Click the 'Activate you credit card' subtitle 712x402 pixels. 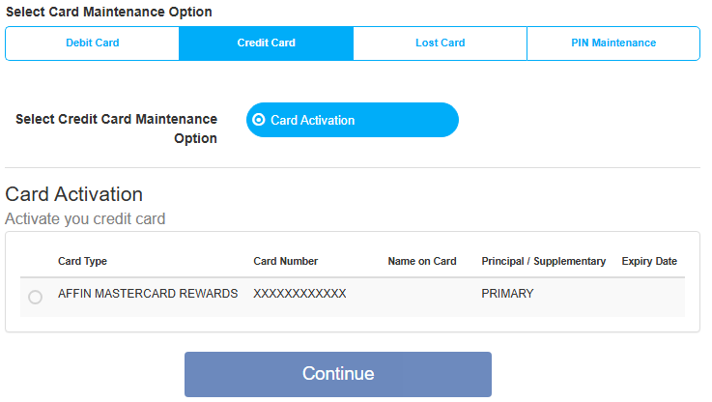pos(85,219)
